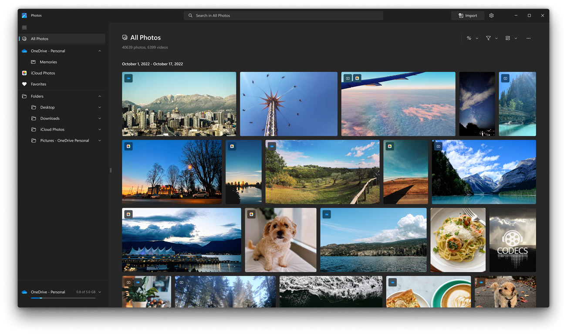
Task: Click video badge on the mountain lake photo
Action: pyautogui.click(x=438, y=146)
